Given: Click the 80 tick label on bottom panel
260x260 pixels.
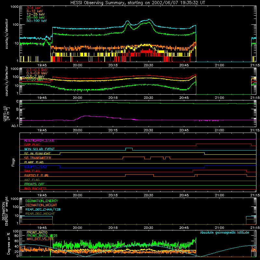Looking at the screenshot, I should (x=17, y=235).
